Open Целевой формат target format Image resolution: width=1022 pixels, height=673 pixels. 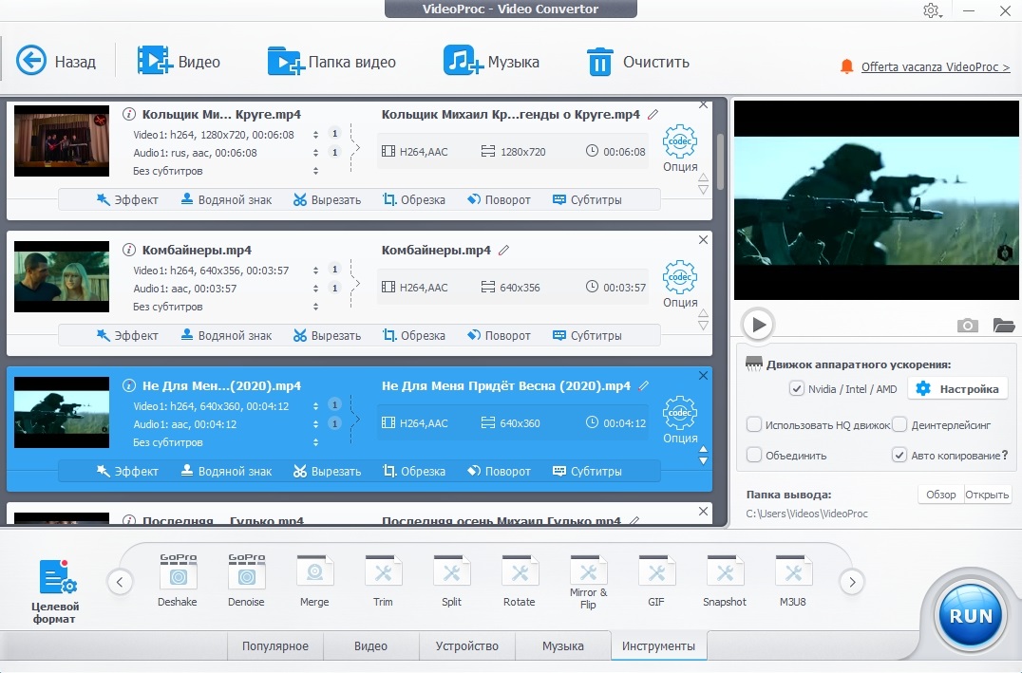point(55,591)
